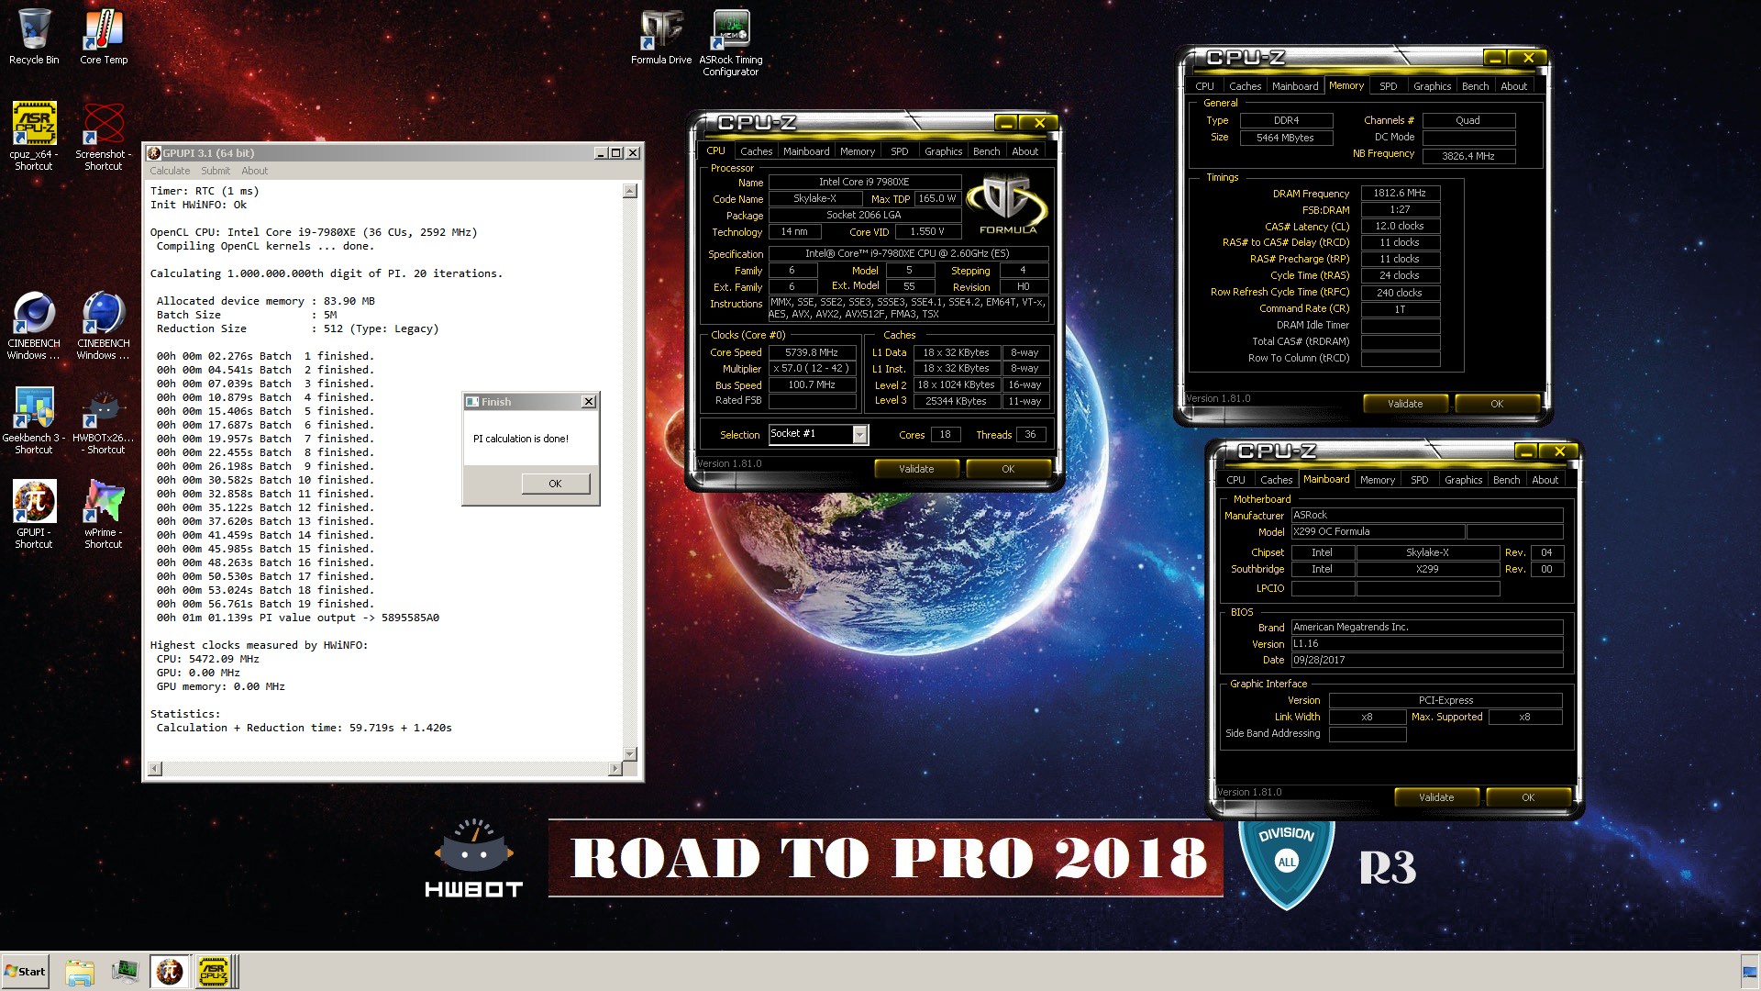
Task: Open file explorer from the taskbar
Action: pos(80,972)
